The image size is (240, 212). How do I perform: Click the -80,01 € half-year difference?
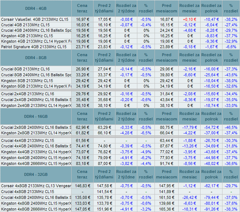(212, 203)
